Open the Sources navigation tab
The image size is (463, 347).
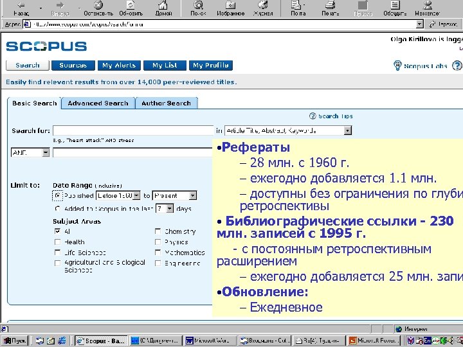tap(73, 65)
